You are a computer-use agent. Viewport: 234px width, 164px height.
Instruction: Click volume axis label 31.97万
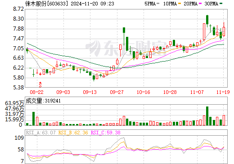pyautogui.click(x=14, y=114)
